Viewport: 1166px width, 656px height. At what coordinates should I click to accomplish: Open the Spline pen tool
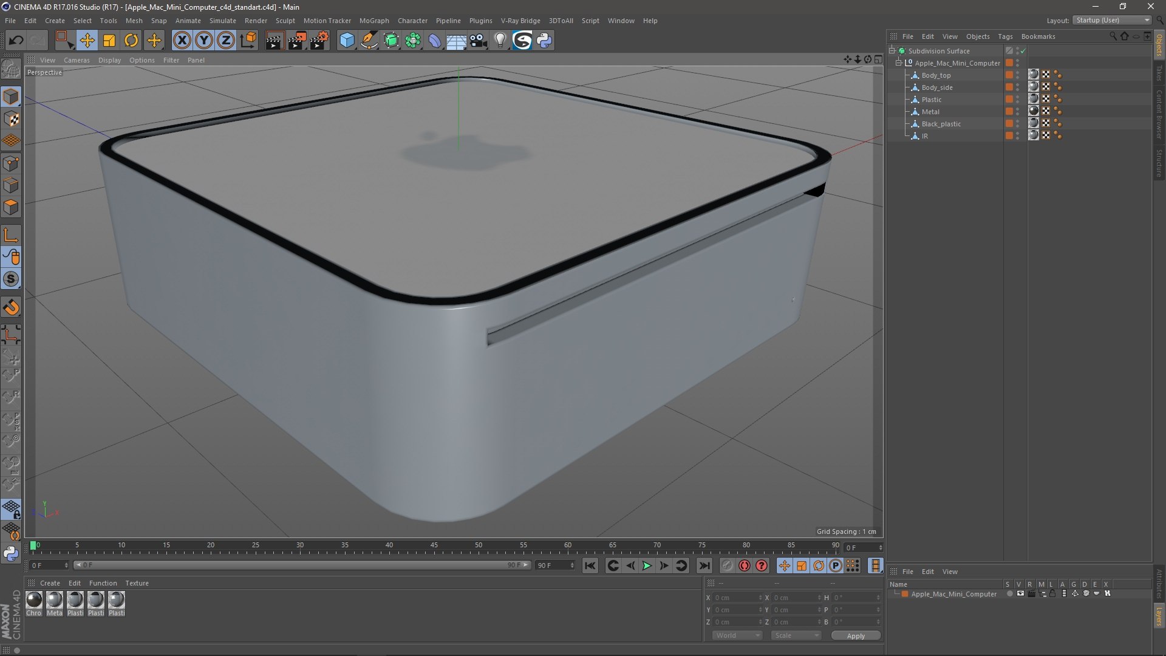[x=369, y=41]
